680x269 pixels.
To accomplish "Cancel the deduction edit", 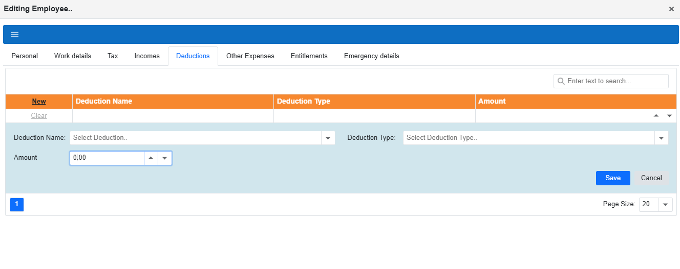I will pyautogui.click(x=651, y=178).
